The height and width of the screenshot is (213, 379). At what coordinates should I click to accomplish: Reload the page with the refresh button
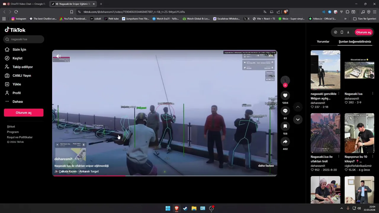[16, 12]
